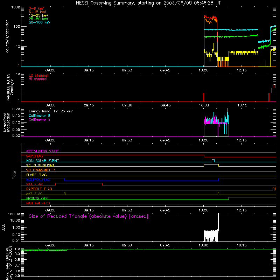Click the SC_IN_SUNLIGHT flag label
Viewport: 280px width, 280px height.
[40, 165]
